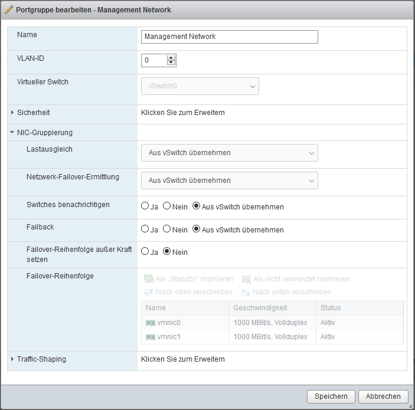Decrease VLAN-ID with the down arrow
Image resolution: width=415 pixels, height=410 pixels.
click(x=171, y=63)
